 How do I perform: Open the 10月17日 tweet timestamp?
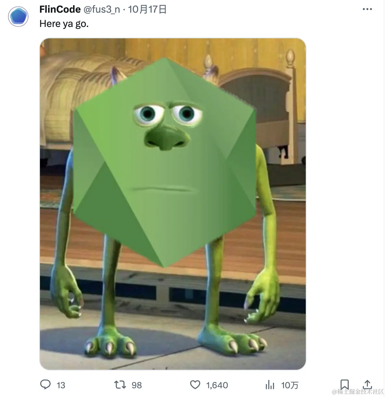147,9
